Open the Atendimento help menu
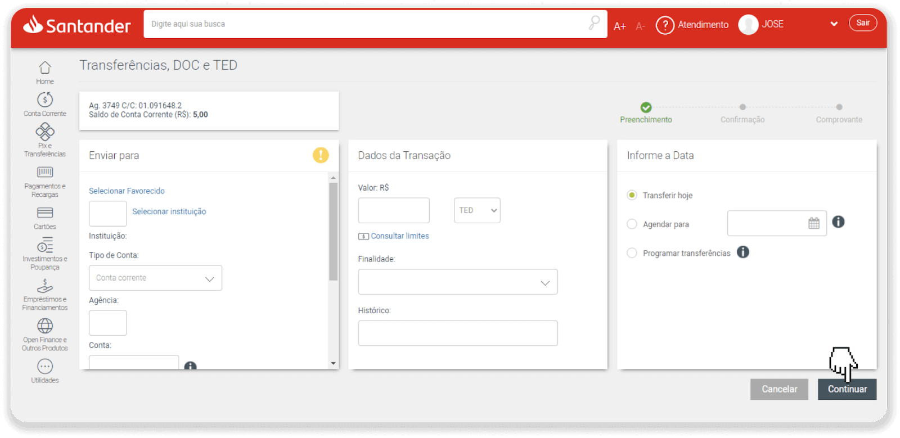This screenshot has width=900, height=438. click(x=692, y=25)
